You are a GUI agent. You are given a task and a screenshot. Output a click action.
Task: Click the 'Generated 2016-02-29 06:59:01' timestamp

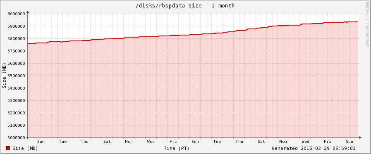[x=314, y=148]
